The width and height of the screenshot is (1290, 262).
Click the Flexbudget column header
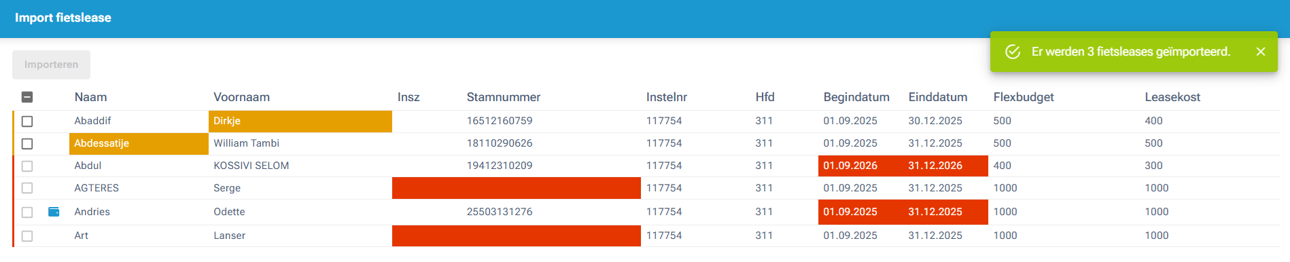coord(1024,97)
